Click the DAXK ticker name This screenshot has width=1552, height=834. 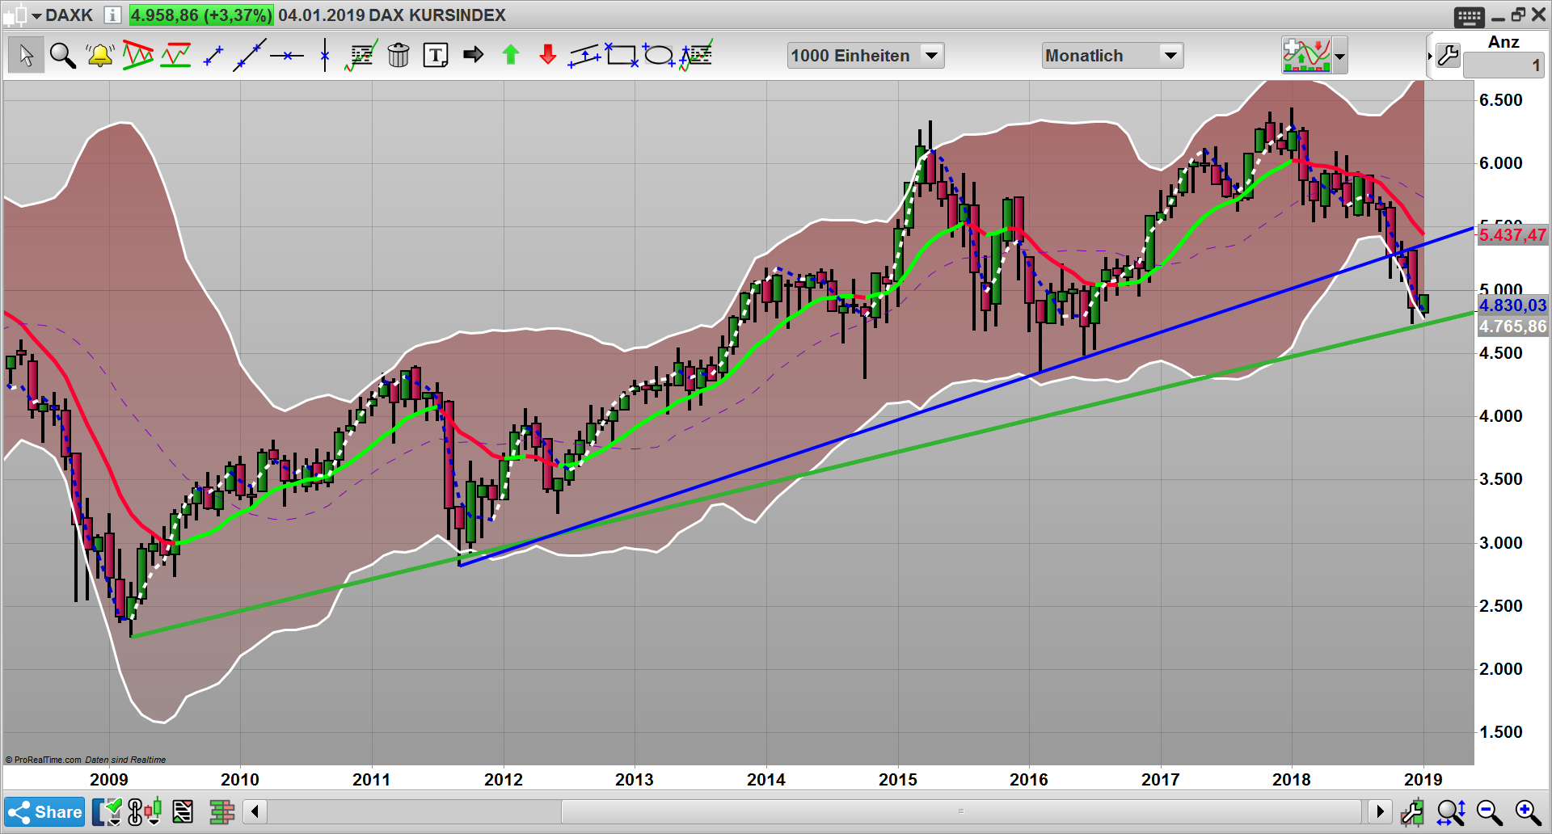click(69, 15)
